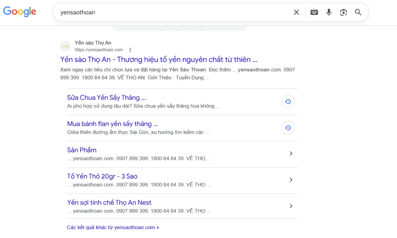Open the Sữa Chua Yến Sấy Thăng link
The height and width of the screenshot is (238, 397).
click(107, 98)
